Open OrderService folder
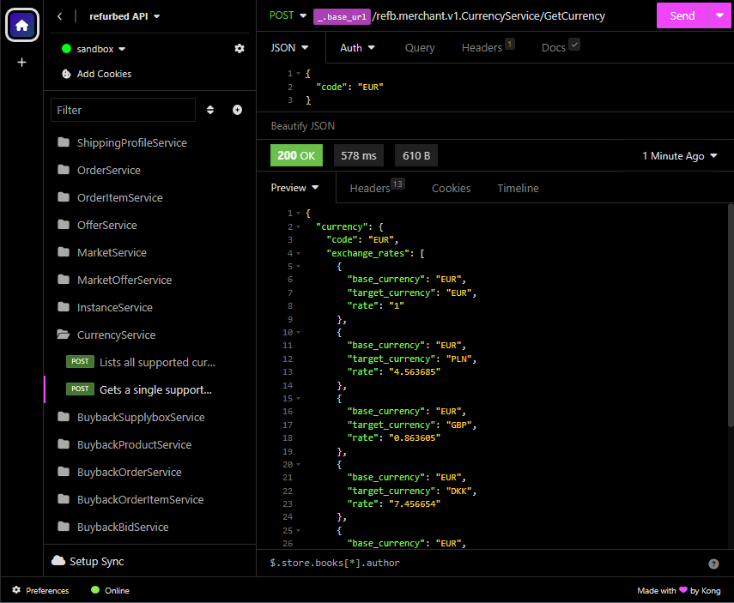Image resolution: width=734 pixels, height=603 pixels. coord(109,171)
